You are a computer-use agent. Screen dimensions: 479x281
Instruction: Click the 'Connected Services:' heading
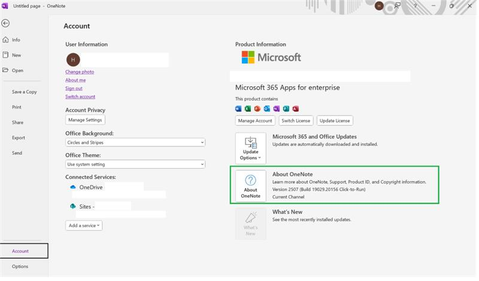coord(91,177)
